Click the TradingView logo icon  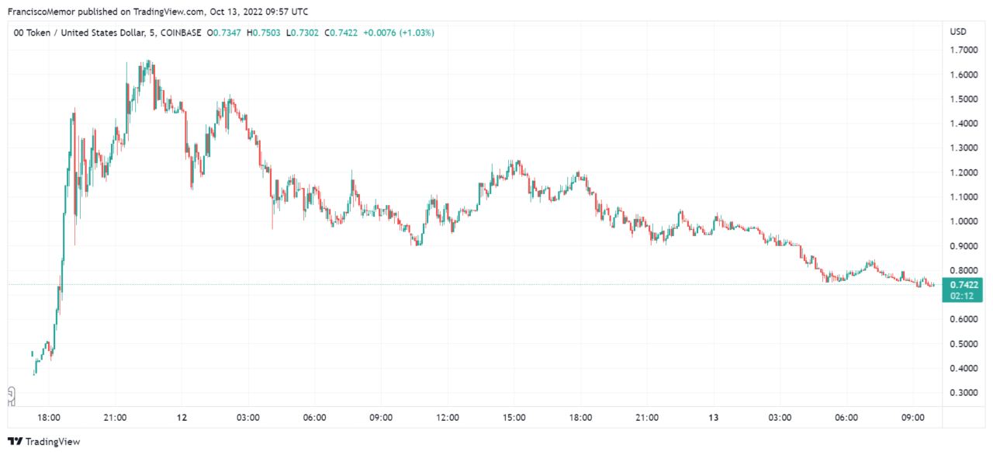pyautogui.click(x=15, y=441)
